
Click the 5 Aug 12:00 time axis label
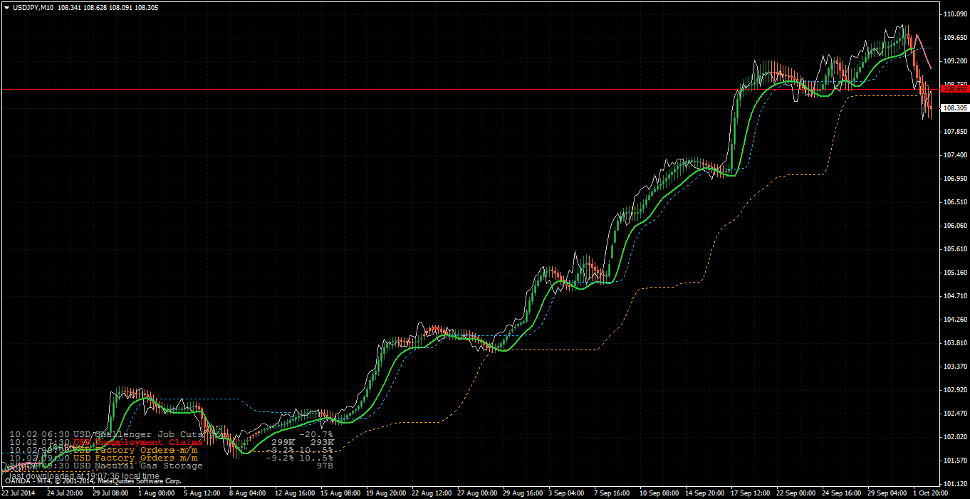click(202, 493)
